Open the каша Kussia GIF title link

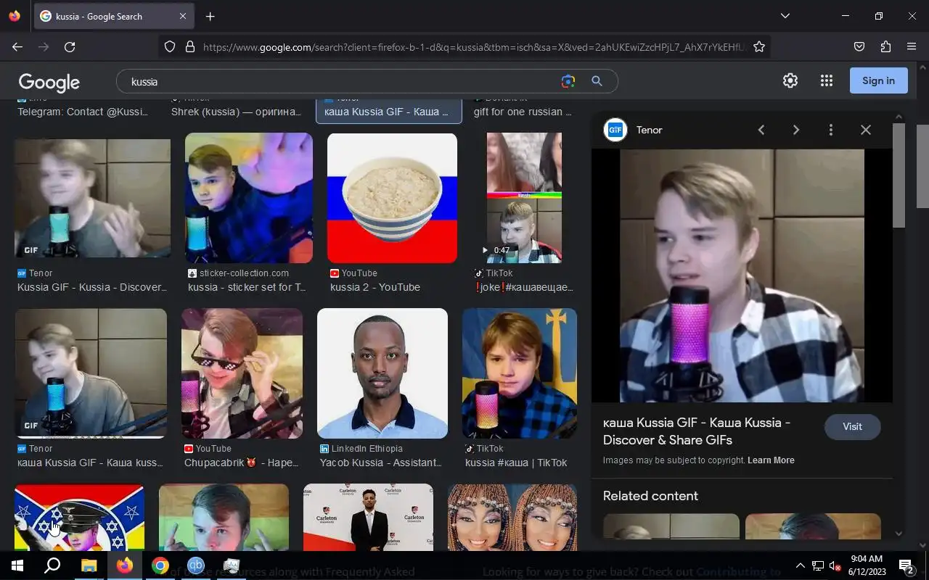(697, 431)
